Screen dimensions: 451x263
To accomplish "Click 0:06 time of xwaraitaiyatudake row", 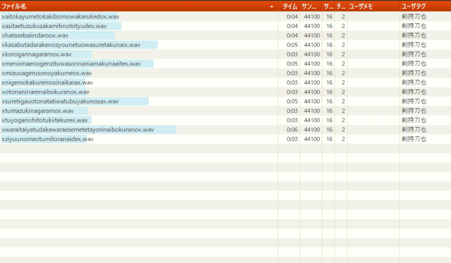I will [x=292, y=130].
